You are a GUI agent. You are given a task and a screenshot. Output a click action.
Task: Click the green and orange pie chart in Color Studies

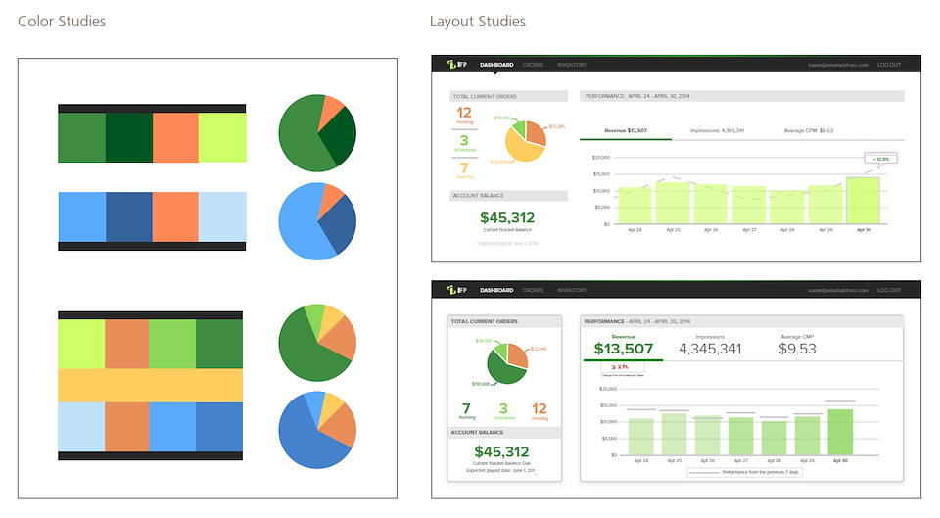[x=317, y=133]
